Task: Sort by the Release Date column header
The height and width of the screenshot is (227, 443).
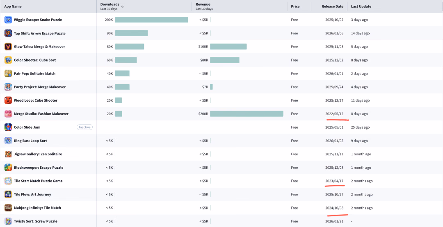Action: pyautogui.click(x=333, y=7)
